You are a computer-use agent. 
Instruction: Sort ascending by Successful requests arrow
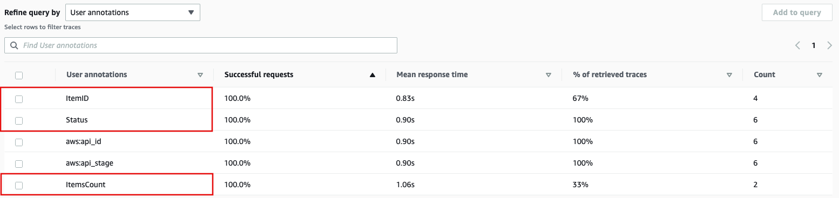372,75
